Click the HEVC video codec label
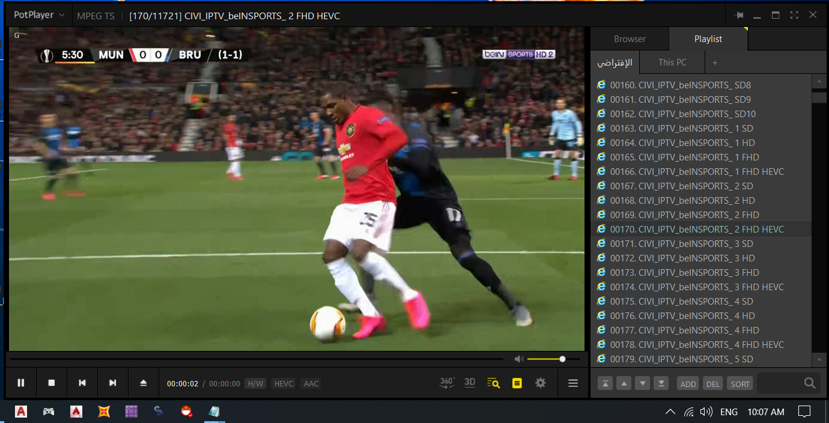Screen dimensions: 829x423 coord(284,383)
